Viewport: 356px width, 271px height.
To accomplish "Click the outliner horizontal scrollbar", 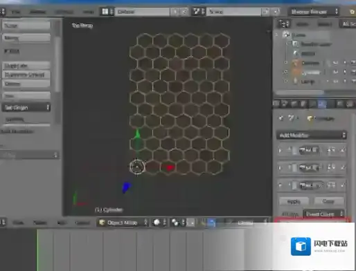I will pyautogui.click(x=300, y=92).
